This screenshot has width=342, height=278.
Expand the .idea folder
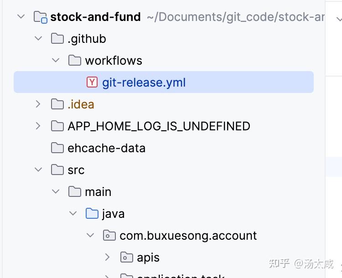38,104
